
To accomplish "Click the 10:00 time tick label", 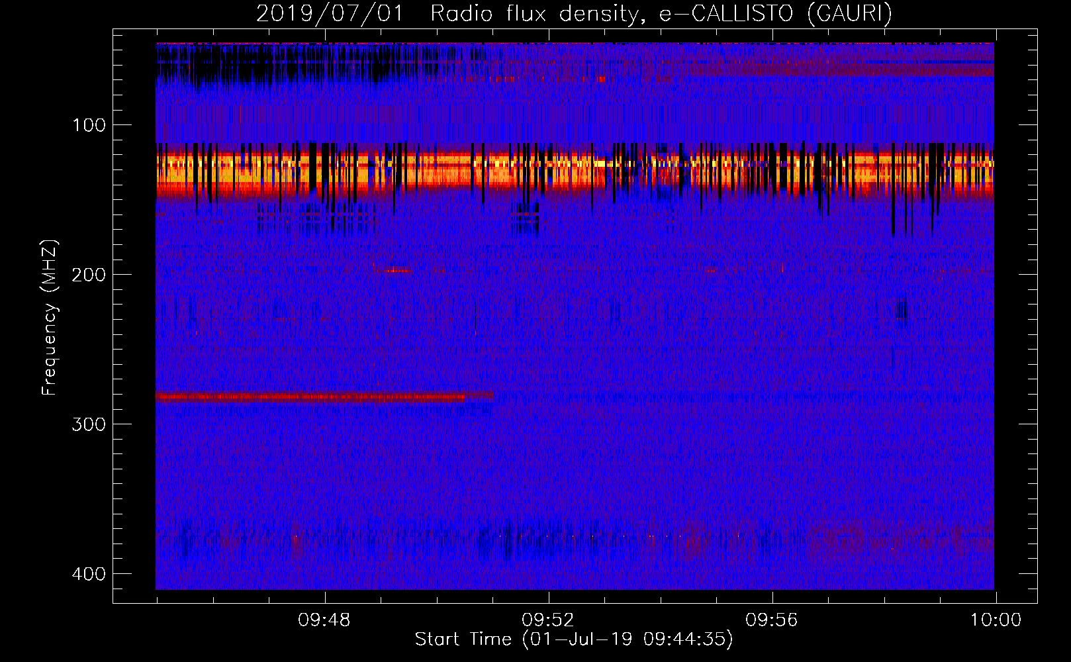I will coord(996,620).
